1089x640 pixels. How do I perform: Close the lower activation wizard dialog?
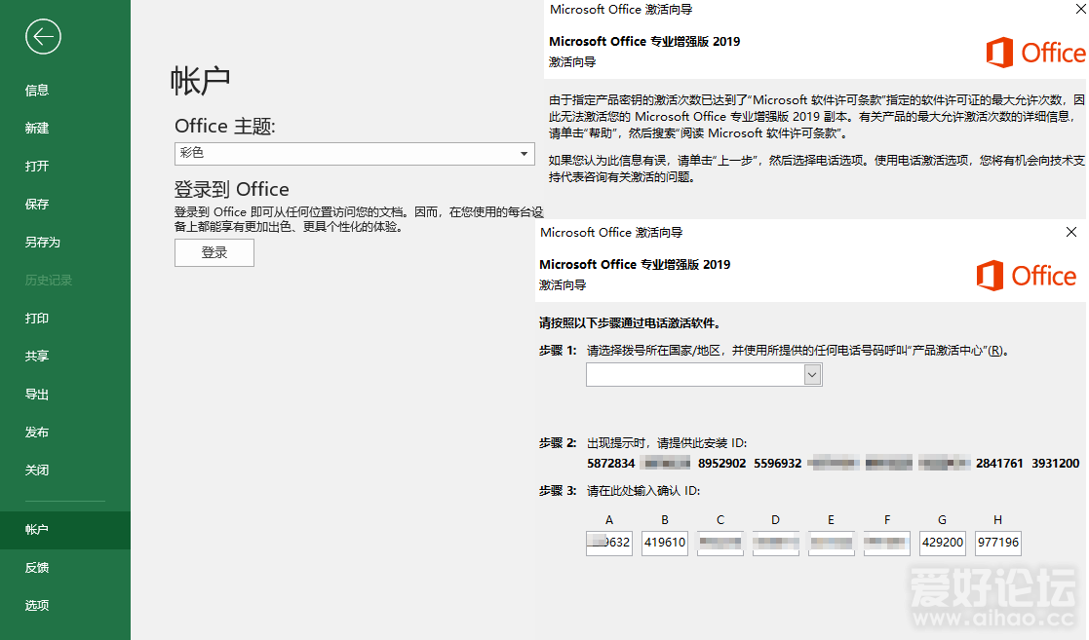tap(1071, 233)
